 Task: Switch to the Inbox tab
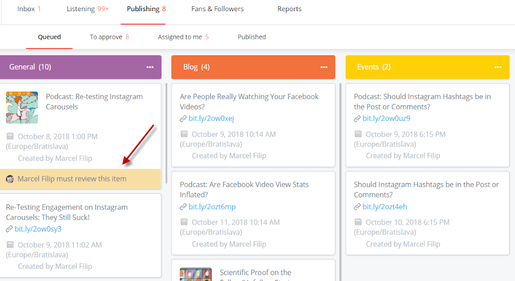(x=29, y=9)
